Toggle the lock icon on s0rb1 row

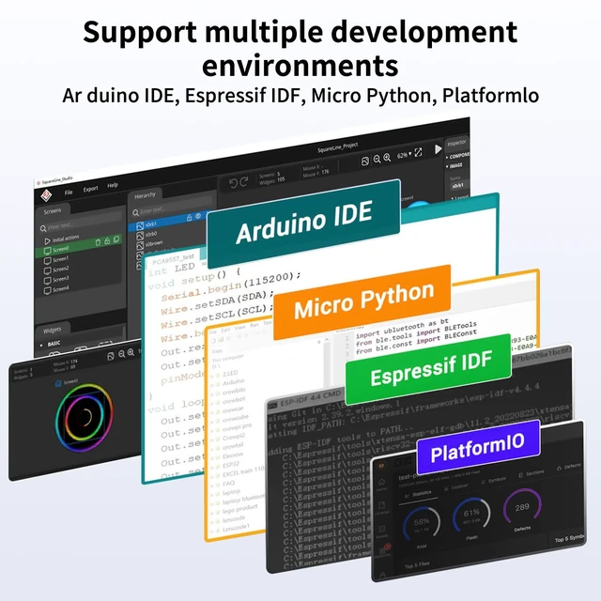(189, 218)
